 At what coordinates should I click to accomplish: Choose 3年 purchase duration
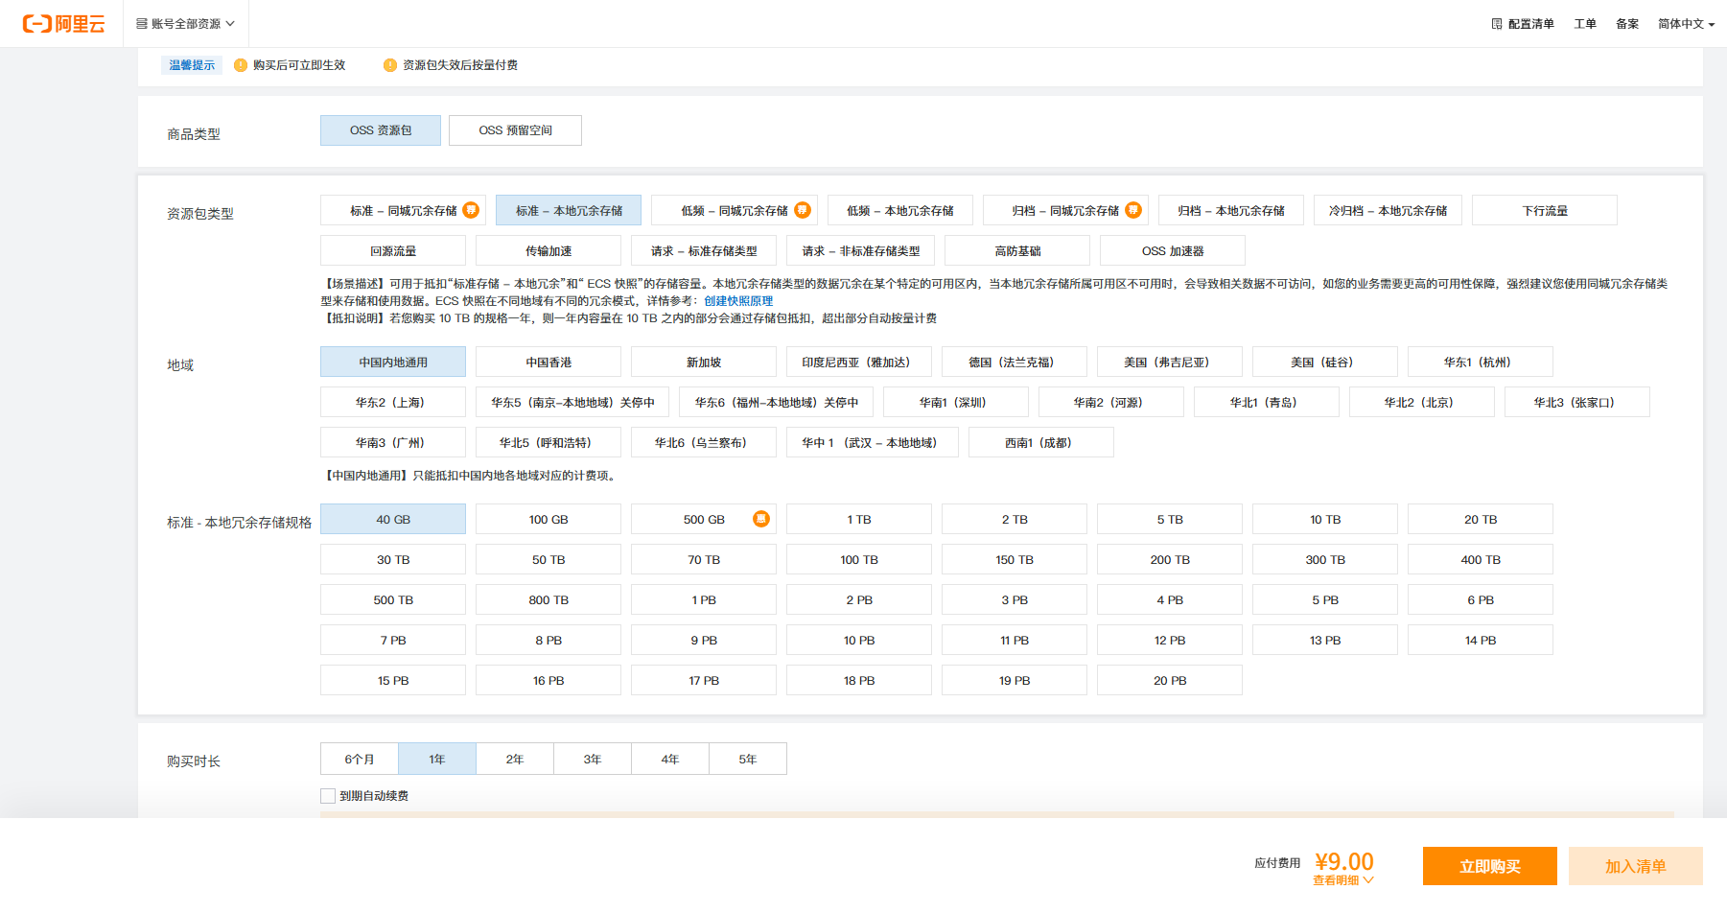(x=593, y=759)
